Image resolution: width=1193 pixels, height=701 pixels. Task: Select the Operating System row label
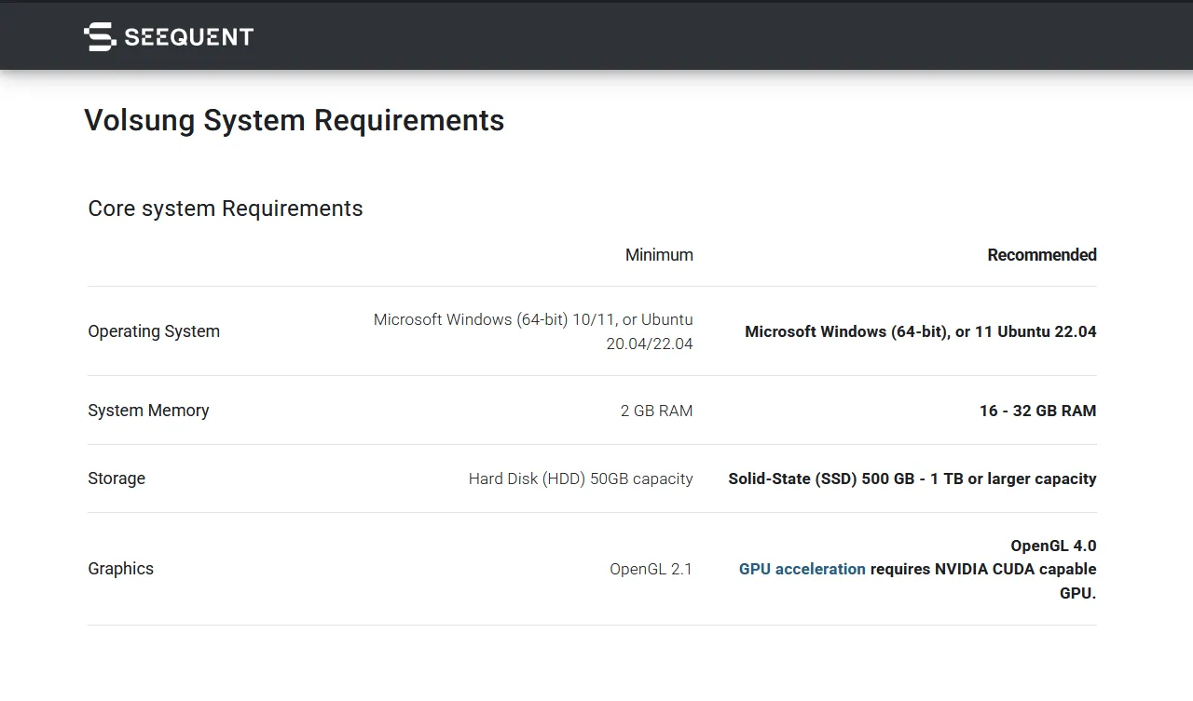(154, 331)
